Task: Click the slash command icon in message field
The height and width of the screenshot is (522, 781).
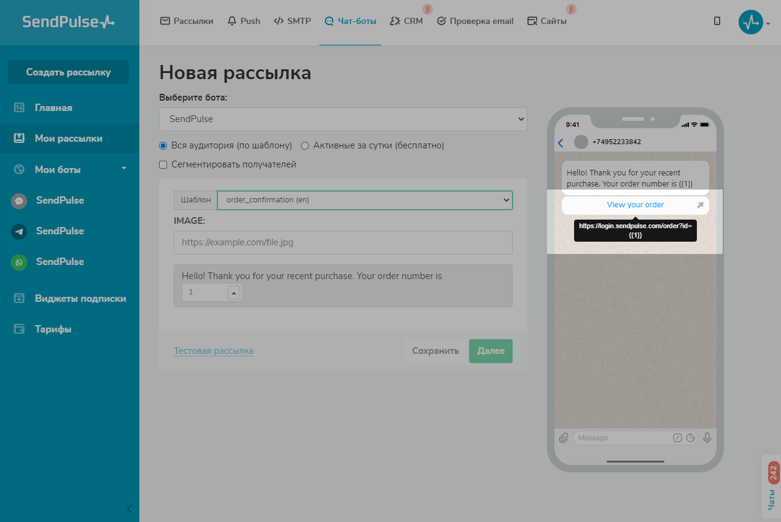Action: click(678, 438)
